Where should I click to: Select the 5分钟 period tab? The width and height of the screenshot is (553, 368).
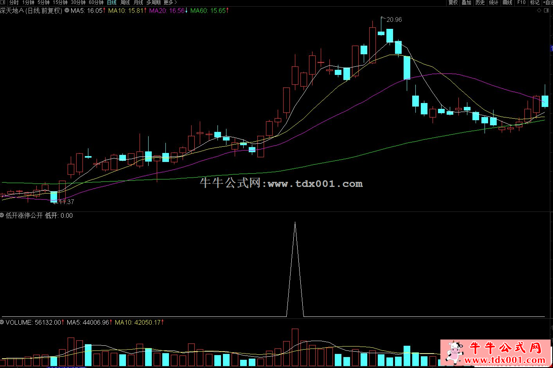pyautogui.click(x=43, y=2)
